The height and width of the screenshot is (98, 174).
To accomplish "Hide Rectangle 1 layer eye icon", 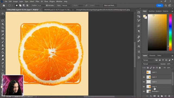I will [144, 91].
